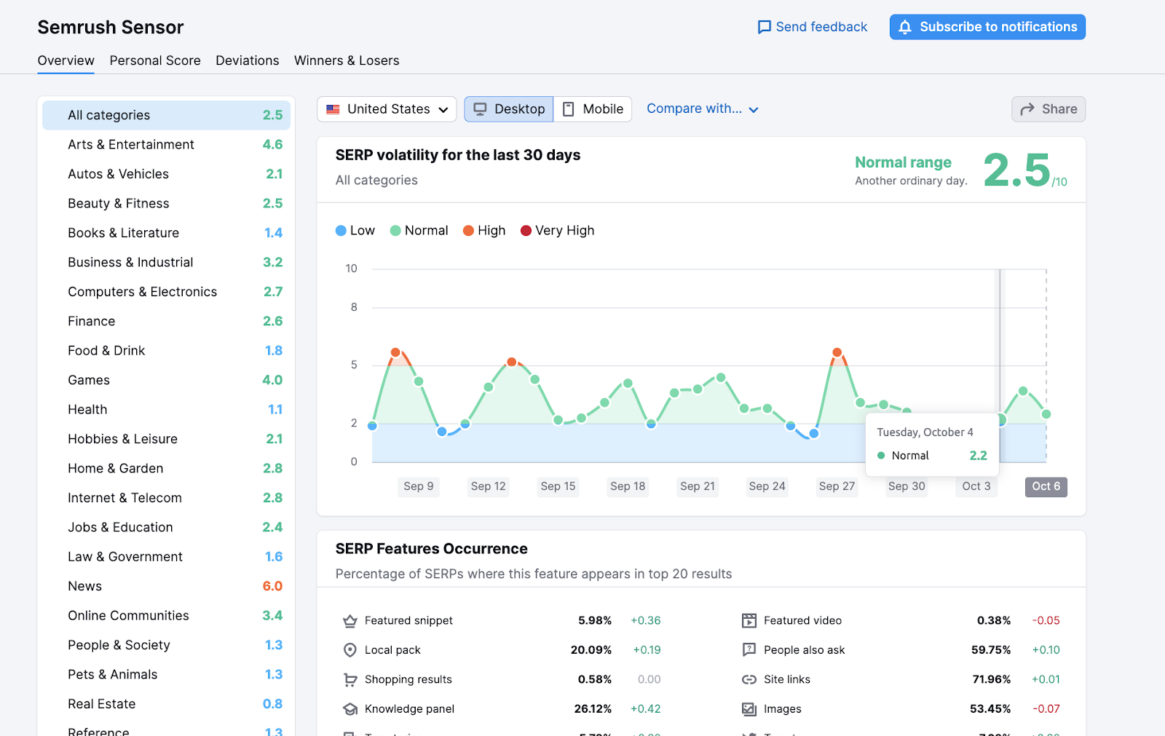Click the Sep 12 date label
The height and width of the screenshot is (736, 1165).
488,487
